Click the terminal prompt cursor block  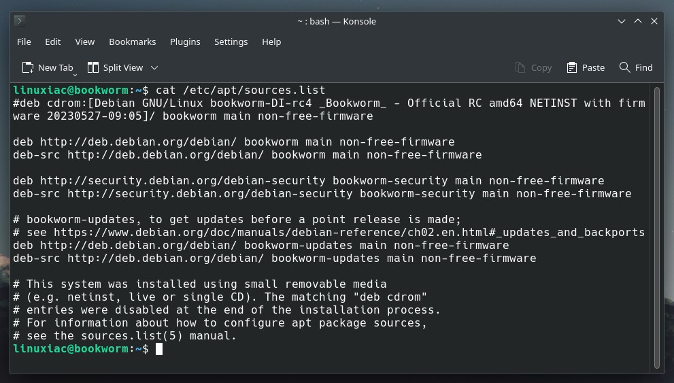coord(159,348)
